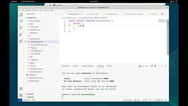Open the File menu

click(19, 11)
